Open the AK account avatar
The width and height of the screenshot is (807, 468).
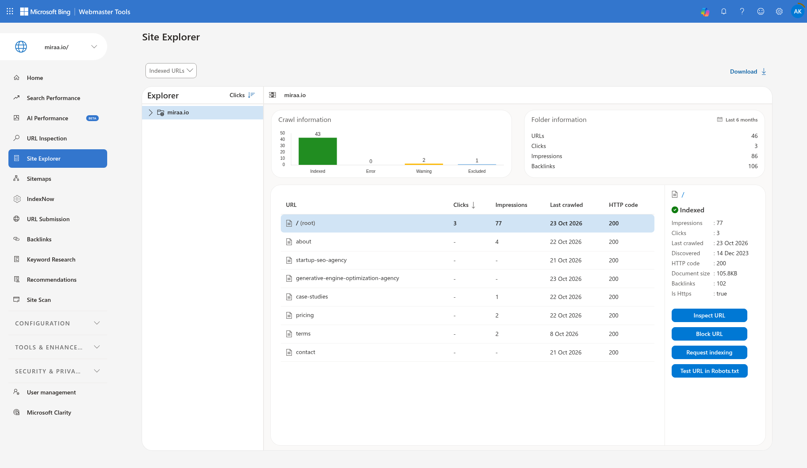point(797,11)
